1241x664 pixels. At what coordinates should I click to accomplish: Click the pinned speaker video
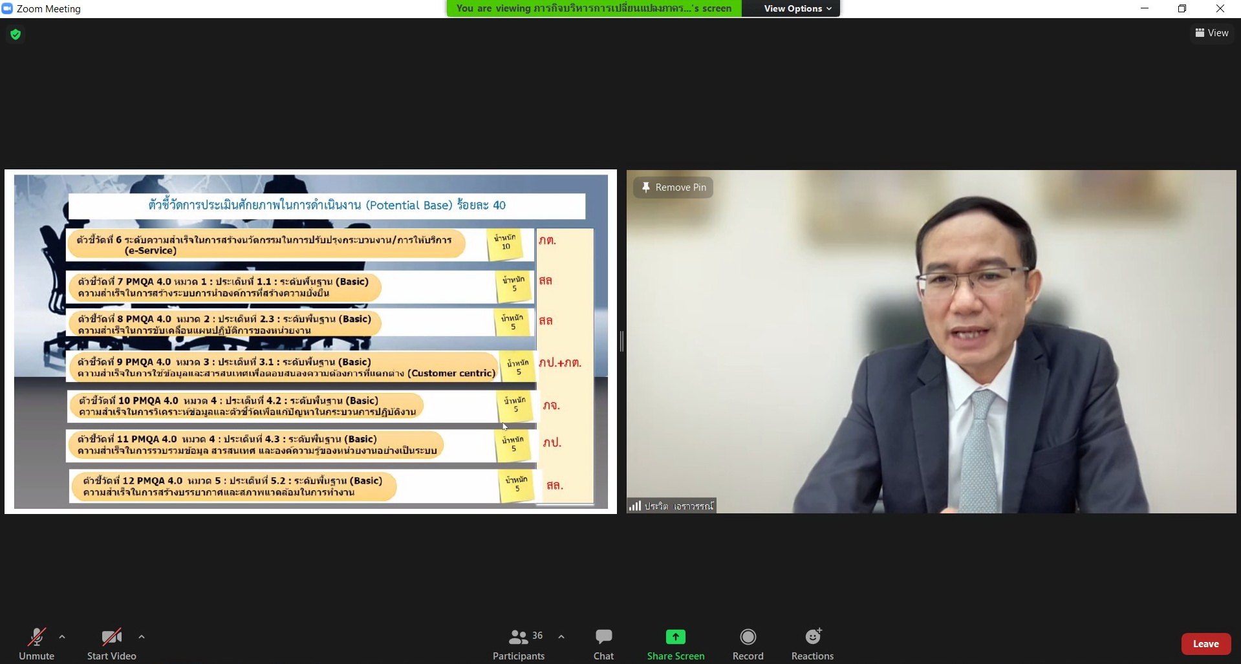[x=931, y=341]
